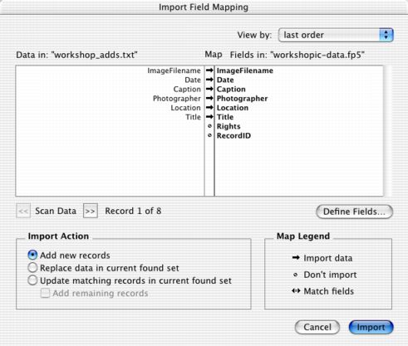Screen dimensions: 408x346
Task: Toggle the mapping arrow next to Date
Action: [209, 80]
